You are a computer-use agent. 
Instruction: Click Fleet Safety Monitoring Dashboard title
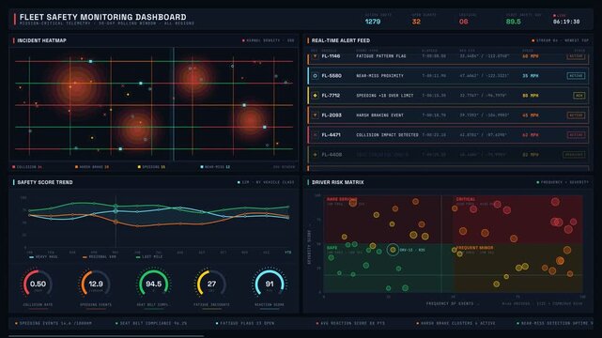click(103, 17)
